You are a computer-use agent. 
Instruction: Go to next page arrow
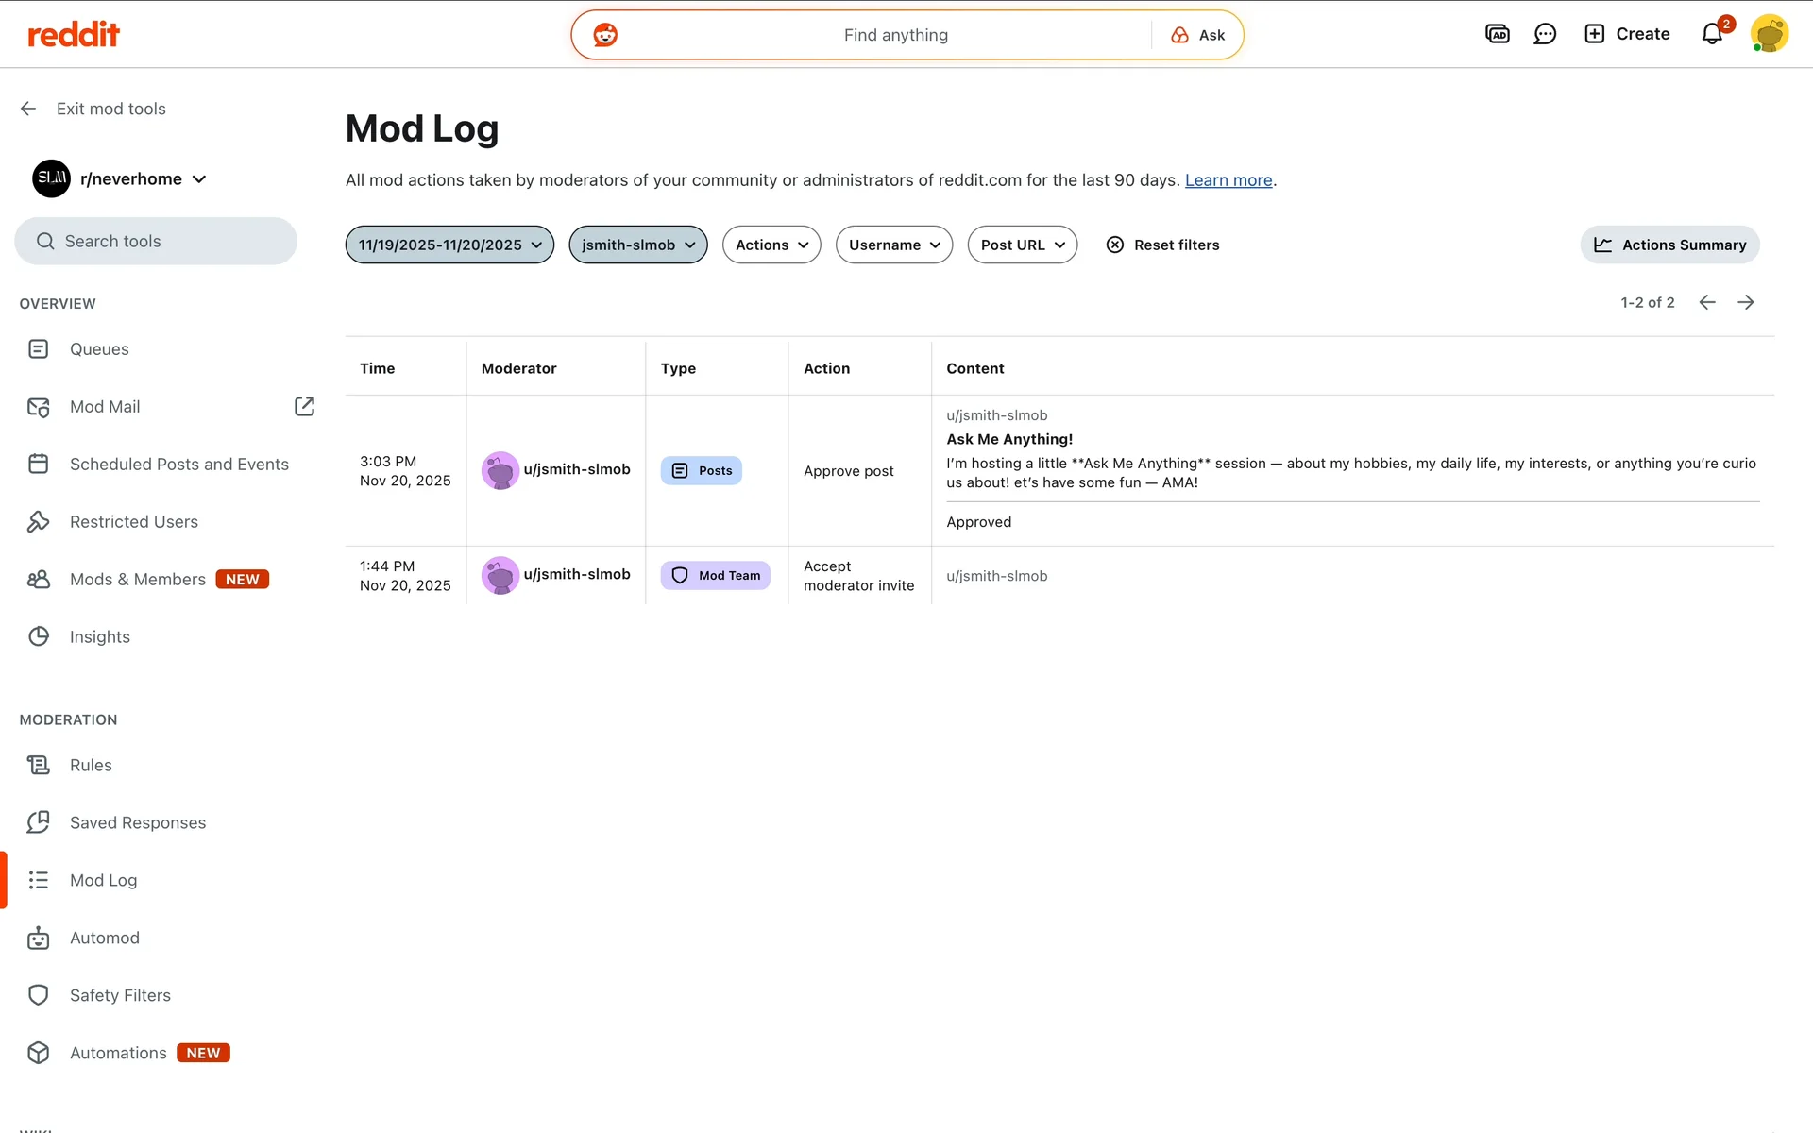click(x=1746, y=302)
